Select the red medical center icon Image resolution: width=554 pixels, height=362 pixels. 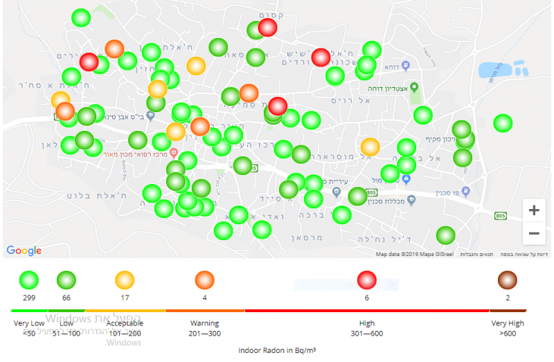tap(173, 152)
